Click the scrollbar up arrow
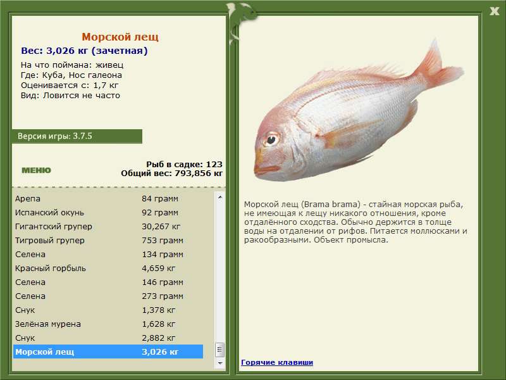This screenshot has width=506, height=380. click(219, 197)
